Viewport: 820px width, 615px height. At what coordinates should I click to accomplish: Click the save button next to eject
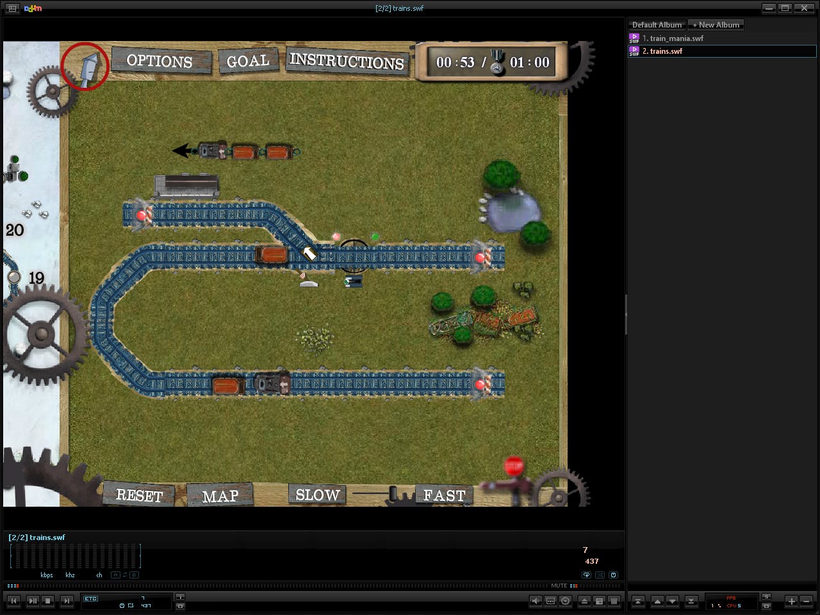(599, 601)
